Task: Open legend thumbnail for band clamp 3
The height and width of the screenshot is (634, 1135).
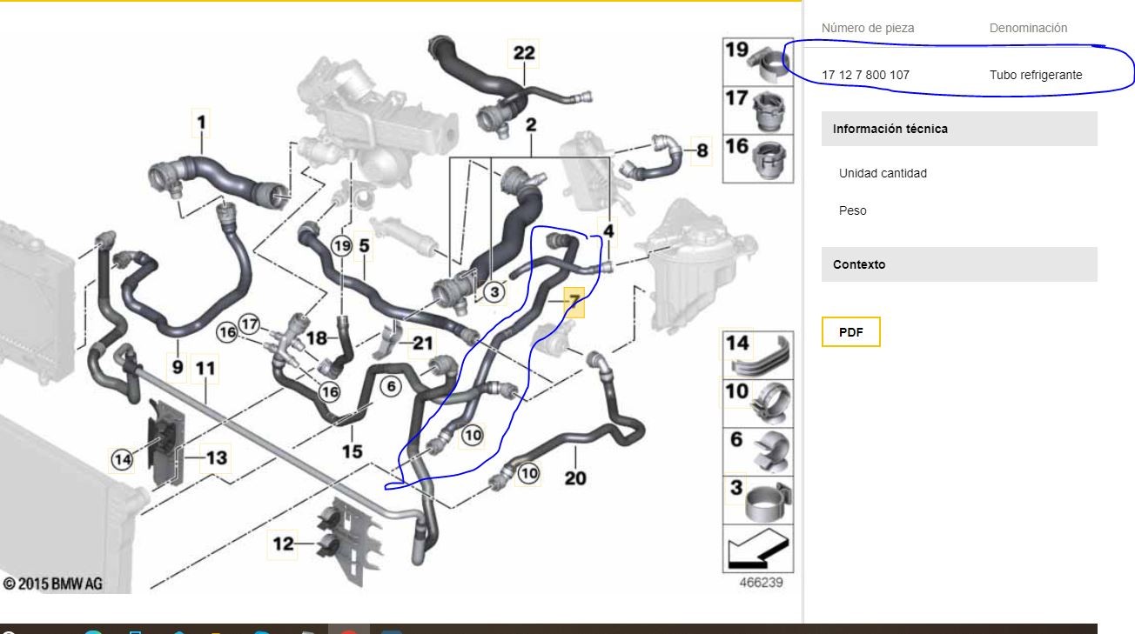Action: (758, 499)
